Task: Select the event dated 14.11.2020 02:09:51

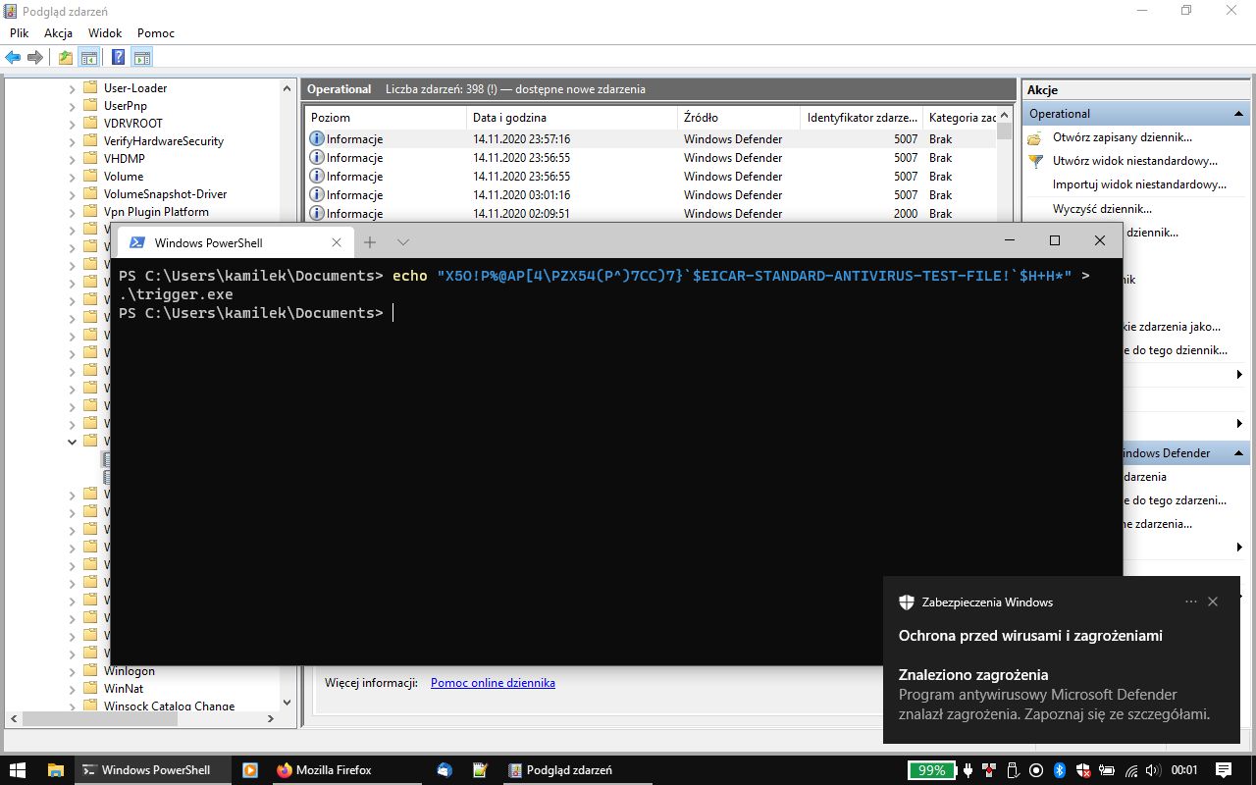Action: (650, 214)
